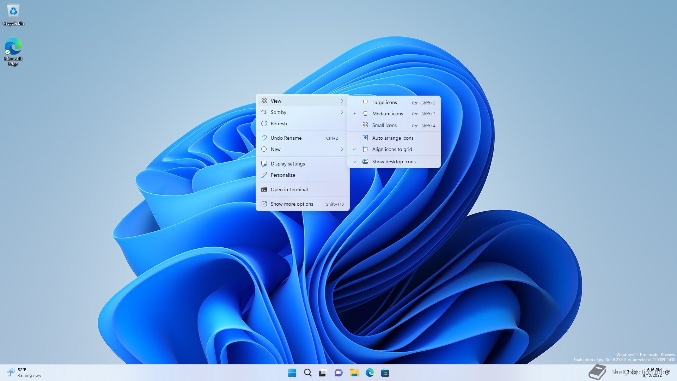677x381 pixels.
Task: Choose Personalize in the context menu
Action: 303,175
